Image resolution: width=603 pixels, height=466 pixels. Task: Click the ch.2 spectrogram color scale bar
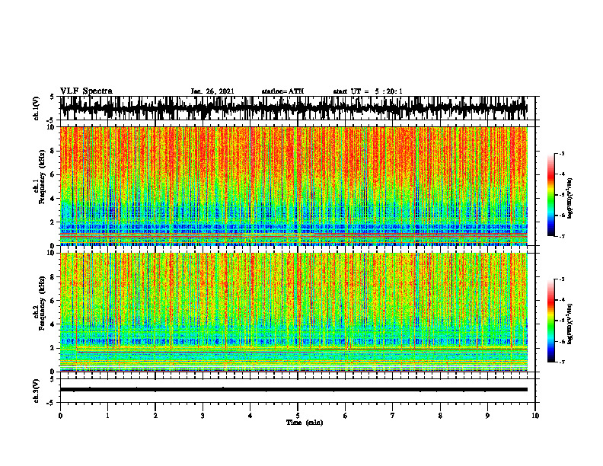[551, 321]
